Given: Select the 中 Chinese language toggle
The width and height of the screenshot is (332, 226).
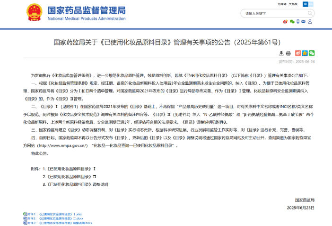Looking at the screenshot, I should 305,4.
